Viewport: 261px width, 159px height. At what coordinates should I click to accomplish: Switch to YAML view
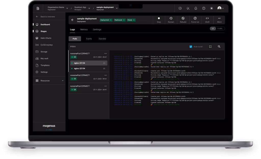click(220, 29)
